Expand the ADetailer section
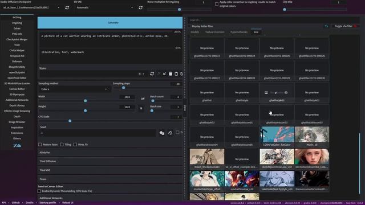 tap(110, 153)
